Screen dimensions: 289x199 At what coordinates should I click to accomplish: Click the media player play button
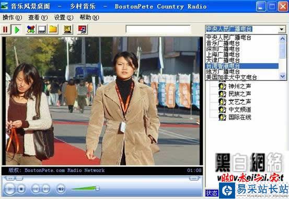click(9, 189)
